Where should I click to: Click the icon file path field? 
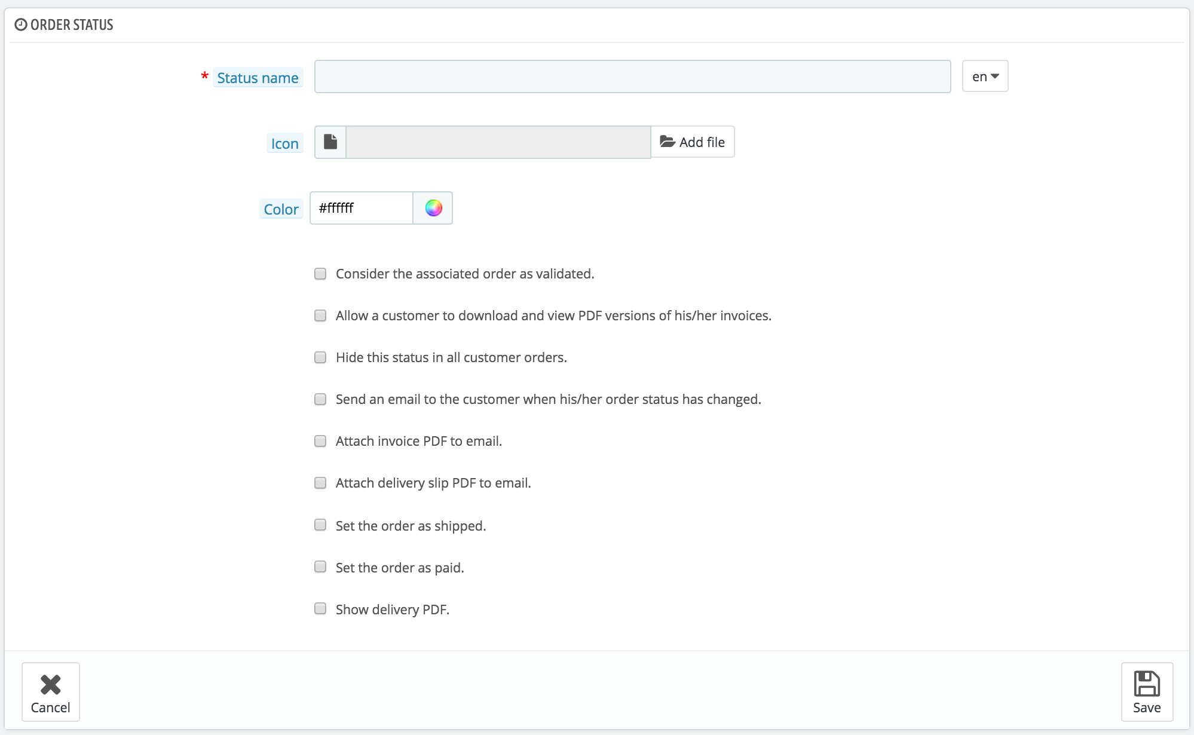pyautogui.click(x=498, y=142)
